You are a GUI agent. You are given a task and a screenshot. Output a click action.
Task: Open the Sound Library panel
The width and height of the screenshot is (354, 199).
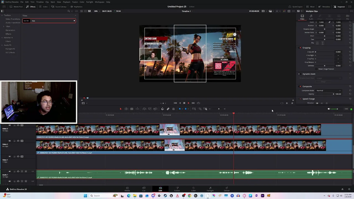click(59, 7)
